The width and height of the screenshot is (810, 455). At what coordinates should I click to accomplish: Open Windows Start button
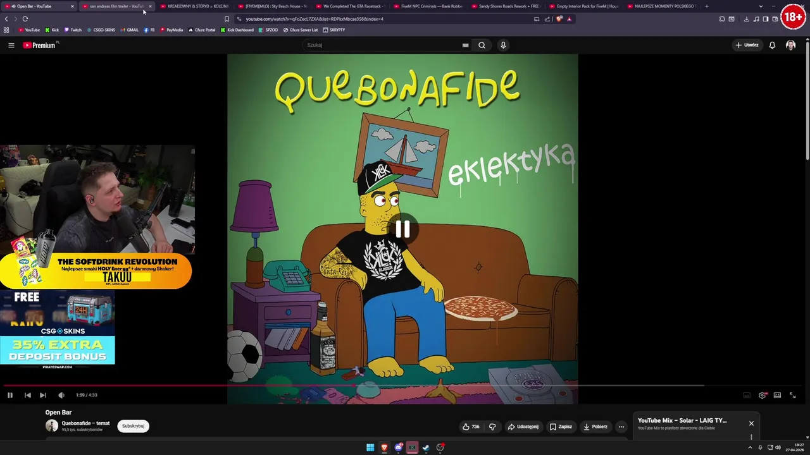pyautogui.click(x=370, y=447)
